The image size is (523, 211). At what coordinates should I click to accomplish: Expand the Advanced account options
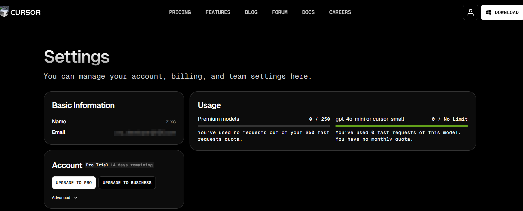tap(65, 198)
